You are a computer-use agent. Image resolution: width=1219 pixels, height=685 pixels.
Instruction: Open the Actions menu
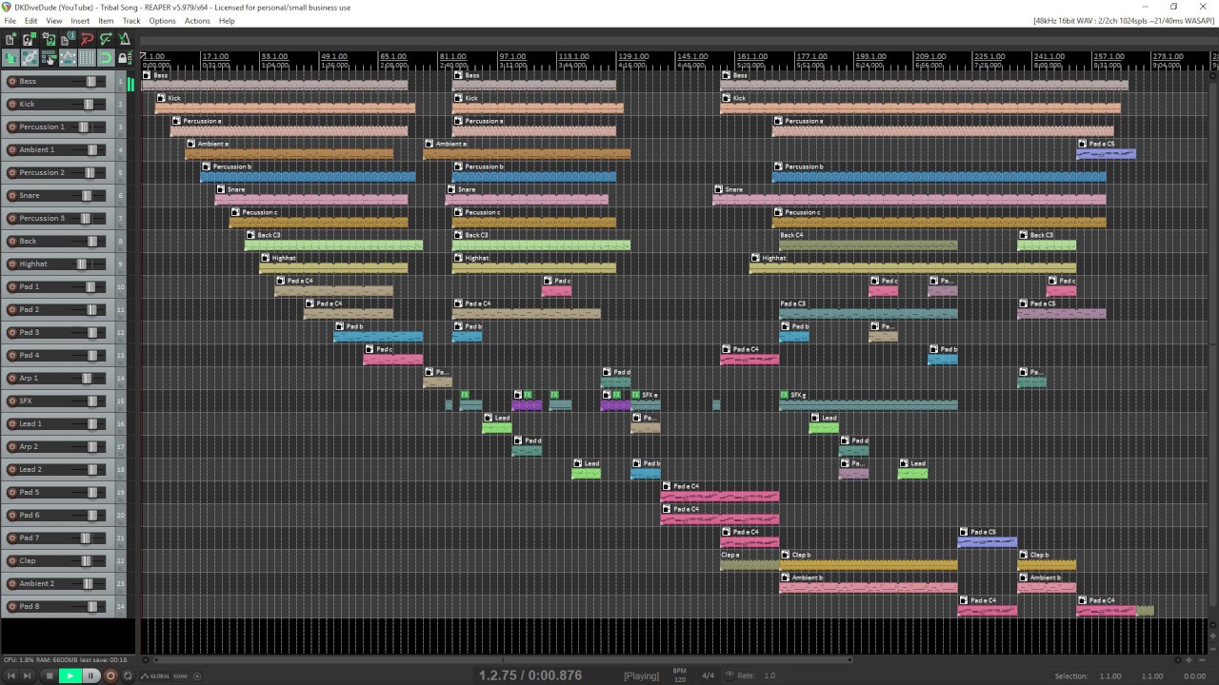(x=197, y=21)
